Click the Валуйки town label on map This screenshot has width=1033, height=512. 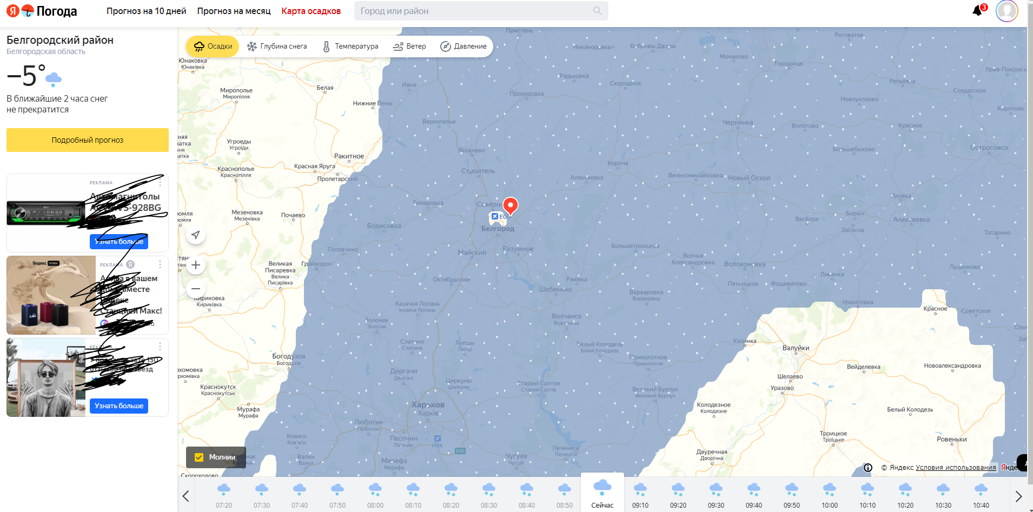[796, 348]
